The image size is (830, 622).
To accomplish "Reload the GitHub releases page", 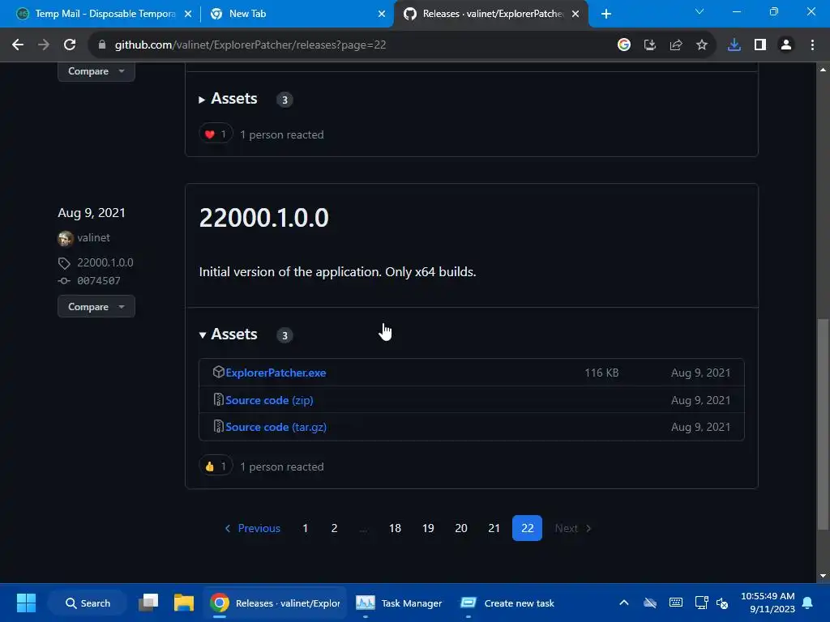I will 70,45.
